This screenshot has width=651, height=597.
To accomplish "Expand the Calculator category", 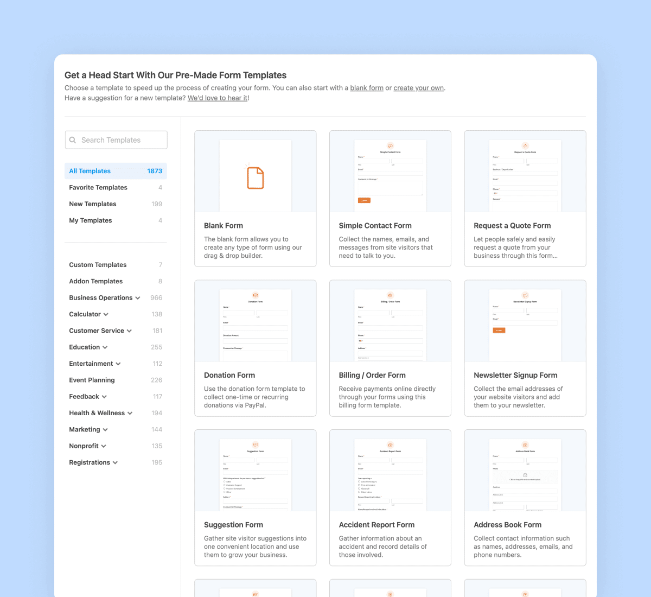I will [105, 314].
